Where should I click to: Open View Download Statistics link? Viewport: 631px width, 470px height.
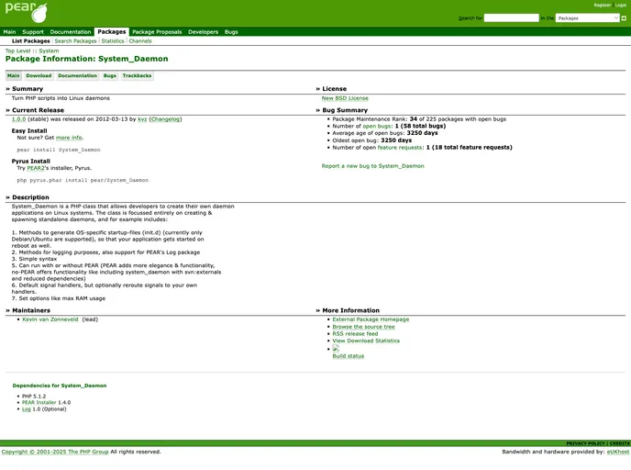(366, 341)
